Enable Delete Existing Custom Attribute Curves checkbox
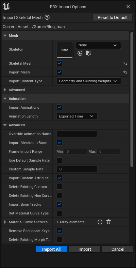Image resolution: width=136 pixels, height=268 pixels. pos(59,187)
